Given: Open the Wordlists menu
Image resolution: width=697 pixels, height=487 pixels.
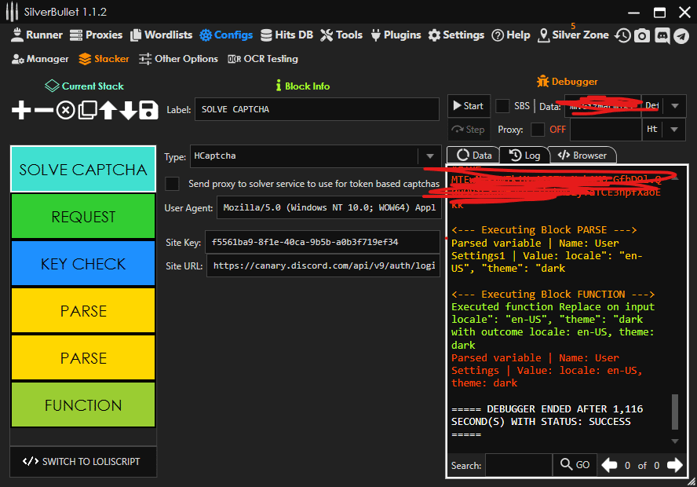Looking at the screenshot, I should click(x=162, y=35).
